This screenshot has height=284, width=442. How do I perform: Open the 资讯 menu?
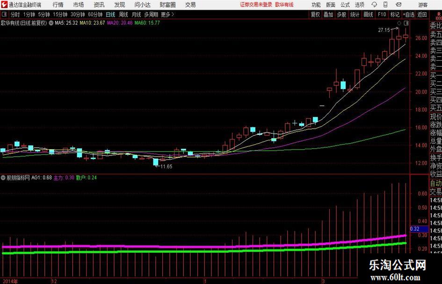(x=99, y=5)
